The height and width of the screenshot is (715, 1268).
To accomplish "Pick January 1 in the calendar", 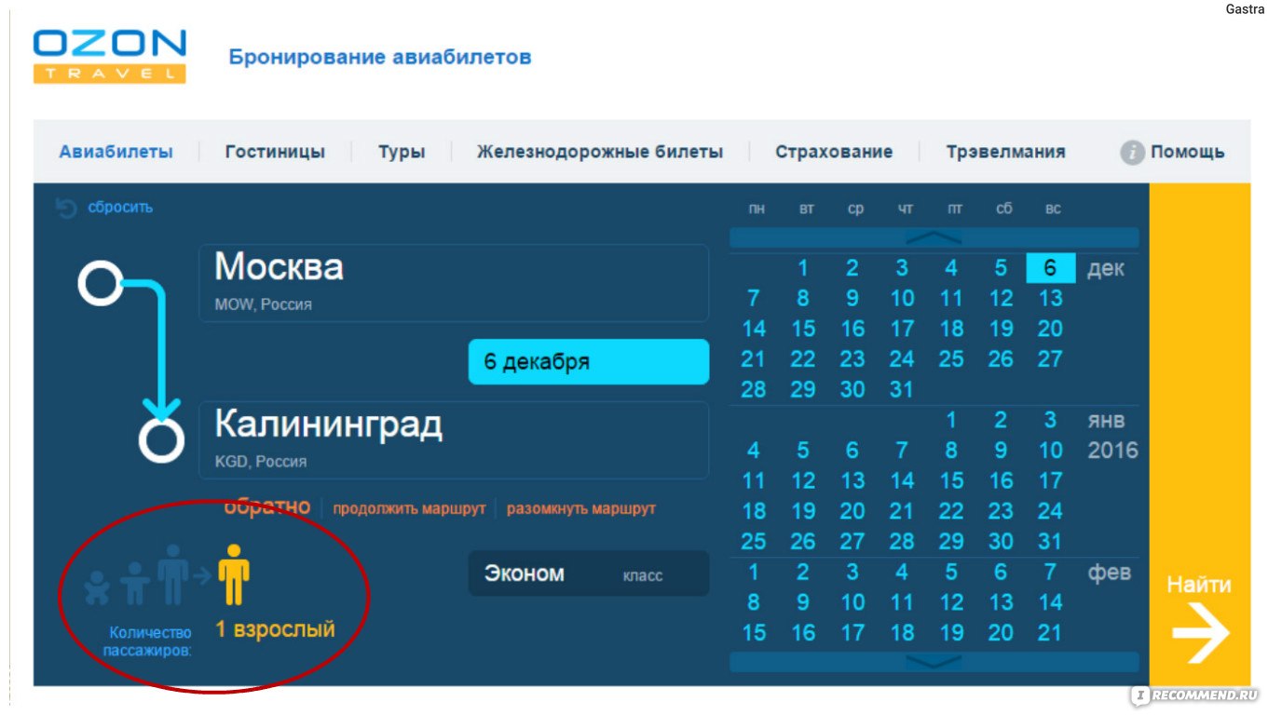I will [951, 420].
